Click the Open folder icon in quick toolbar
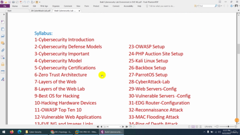This screenshot has width=240, height=135. (x=6, y=2)
